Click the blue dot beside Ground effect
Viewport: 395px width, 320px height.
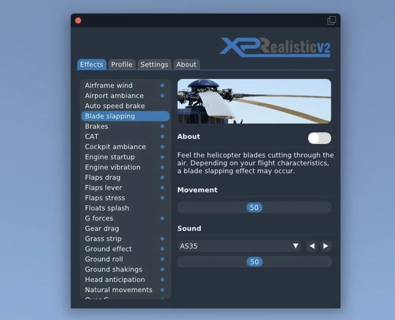[162, 249]
